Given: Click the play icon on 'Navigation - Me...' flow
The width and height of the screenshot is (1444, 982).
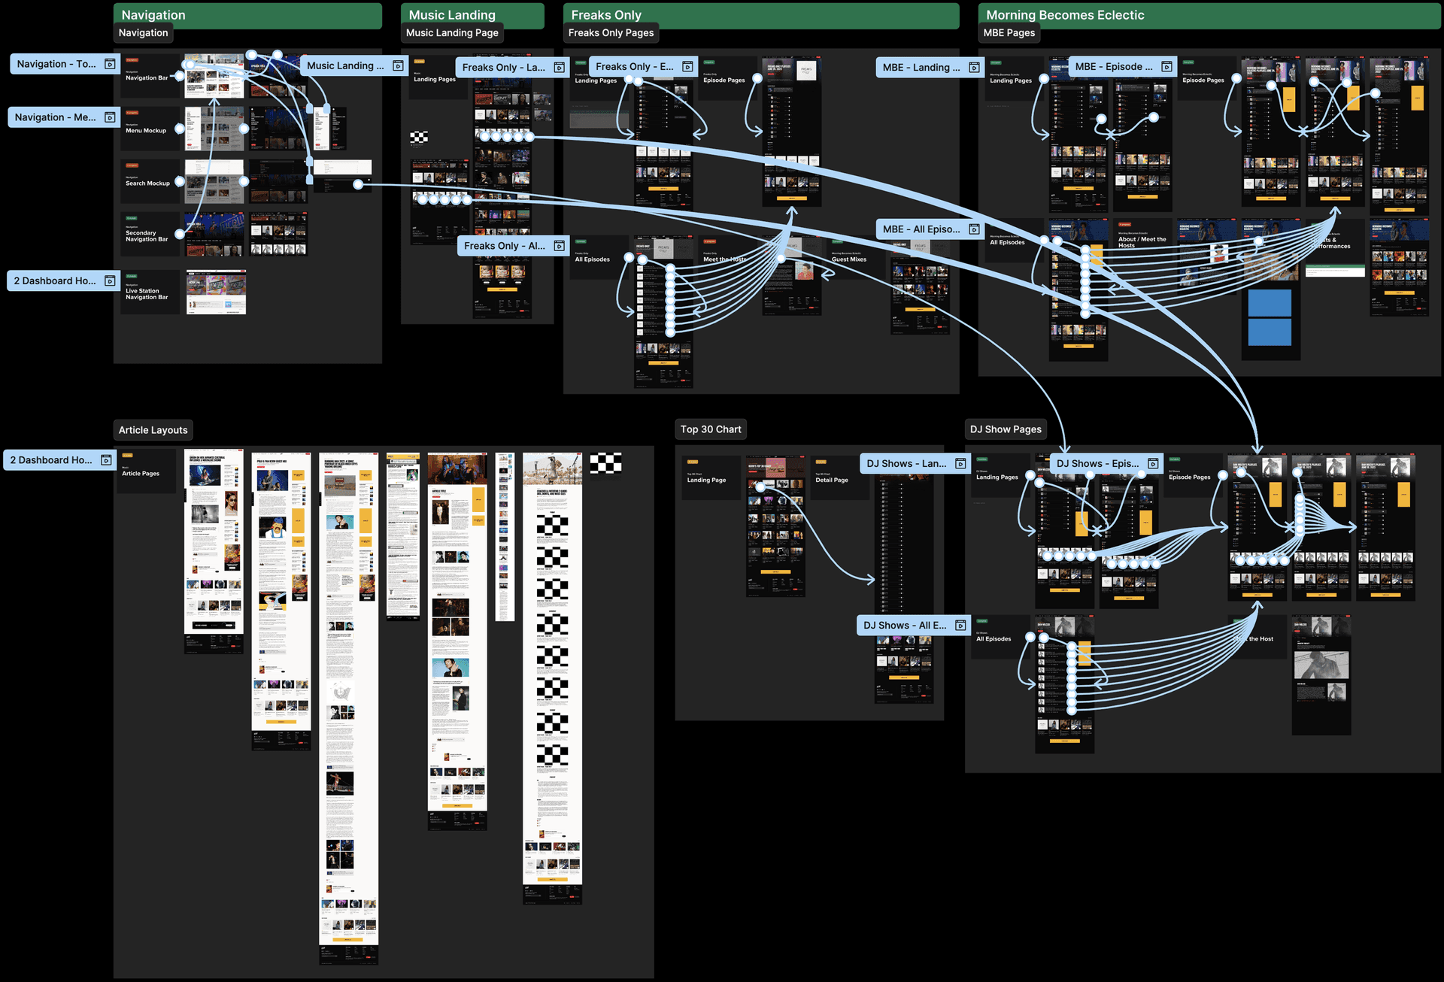Looking at the screenshot, I should (108, 117).
